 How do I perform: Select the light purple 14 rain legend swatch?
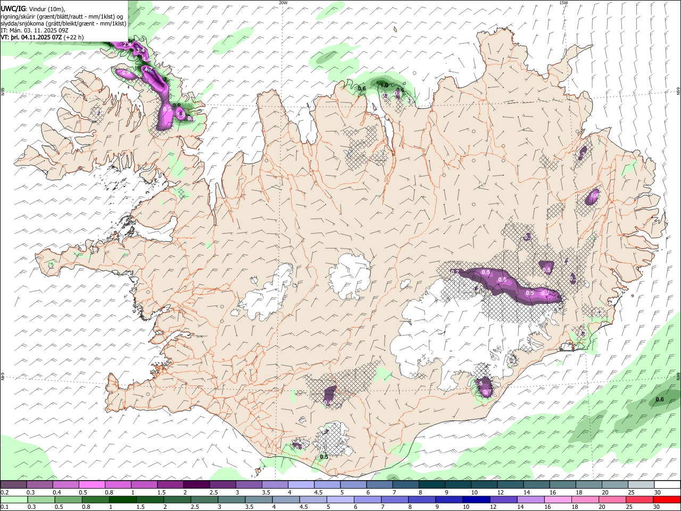(530, 499)
